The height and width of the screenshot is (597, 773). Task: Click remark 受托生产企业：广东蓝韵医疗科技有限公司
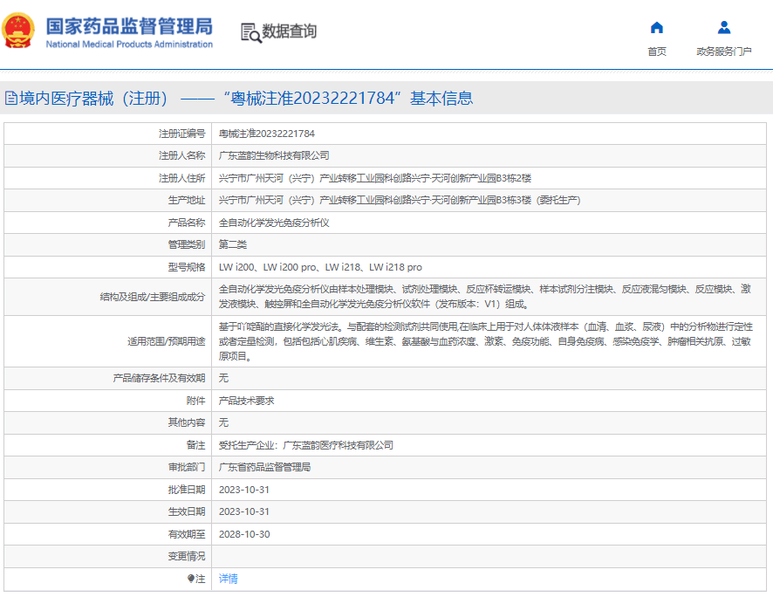click(x=306, y=445)
